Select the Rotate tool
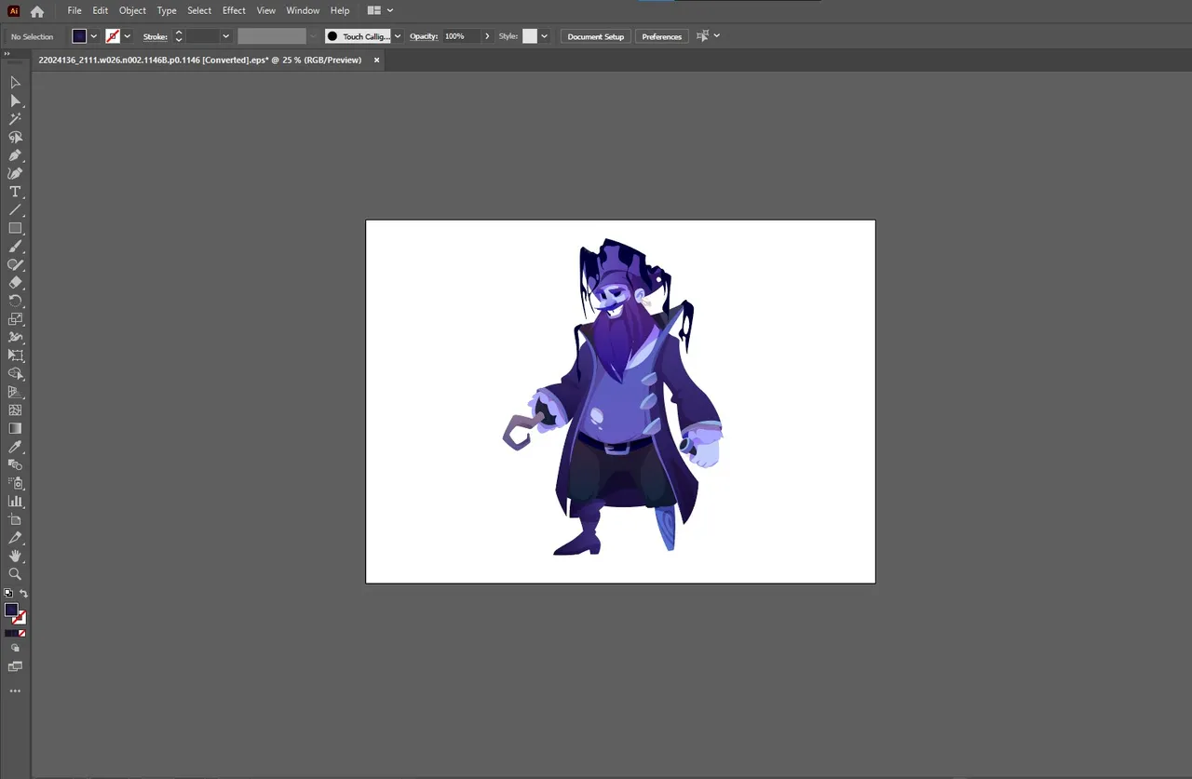This screenshot has height=779, width=1192. pyautogui.click(x=15, y=301)
